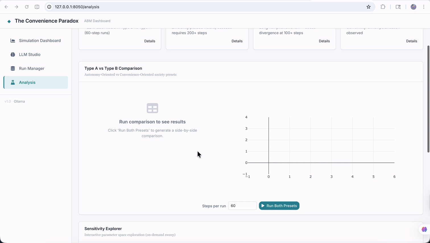The image size is (430, 243).
Task: Click the teal diamond app logo
Action: tap(9, 21)
